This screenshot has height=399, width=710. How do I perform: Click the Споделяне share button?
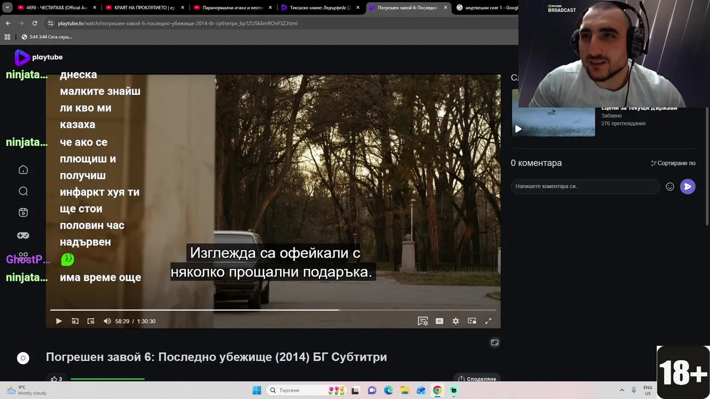[x=476, y=379]
